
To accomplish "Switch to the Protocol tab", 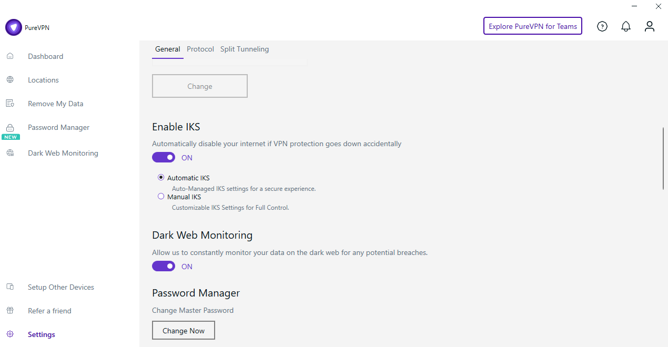I will [x=200, y=49].
